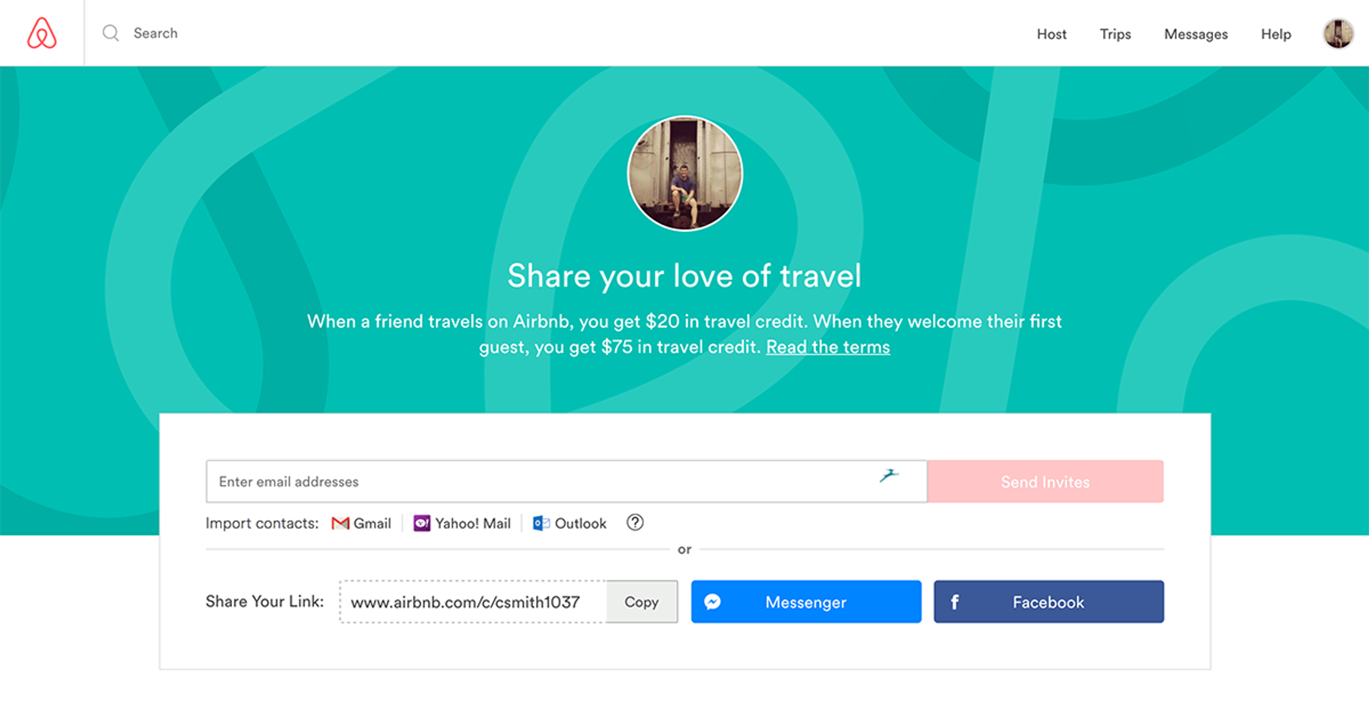This screenshot has width=1369, height=719.
Task: Import contacts from Yahoo! Mail
Action: tap(462, 523)
